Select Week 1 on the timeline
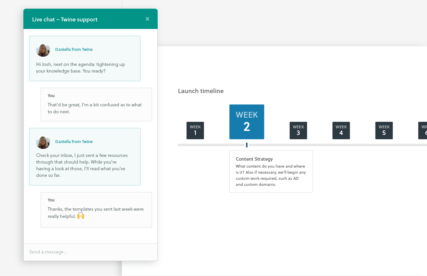 coord(195,130)
